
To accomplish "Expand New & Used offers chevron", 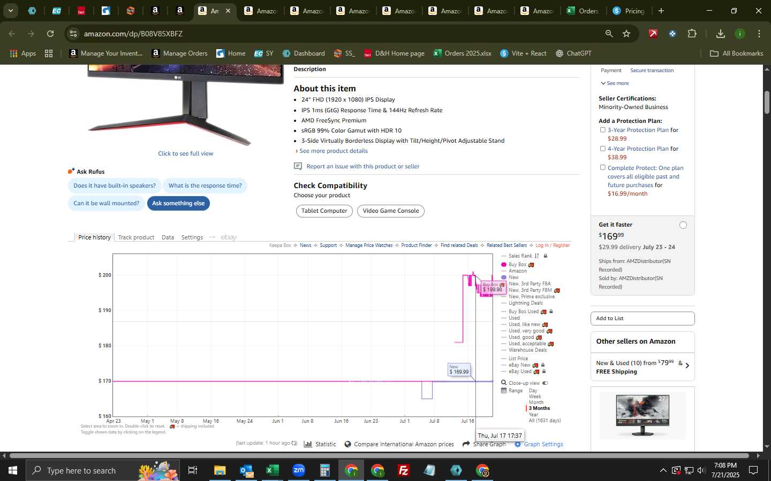I will click(687, 366).
